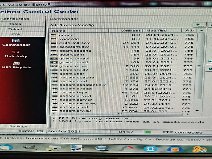Viewport: 212px width, 159px height.
Task: Click the 'FTP connected' status text
Action: point(183,132)
